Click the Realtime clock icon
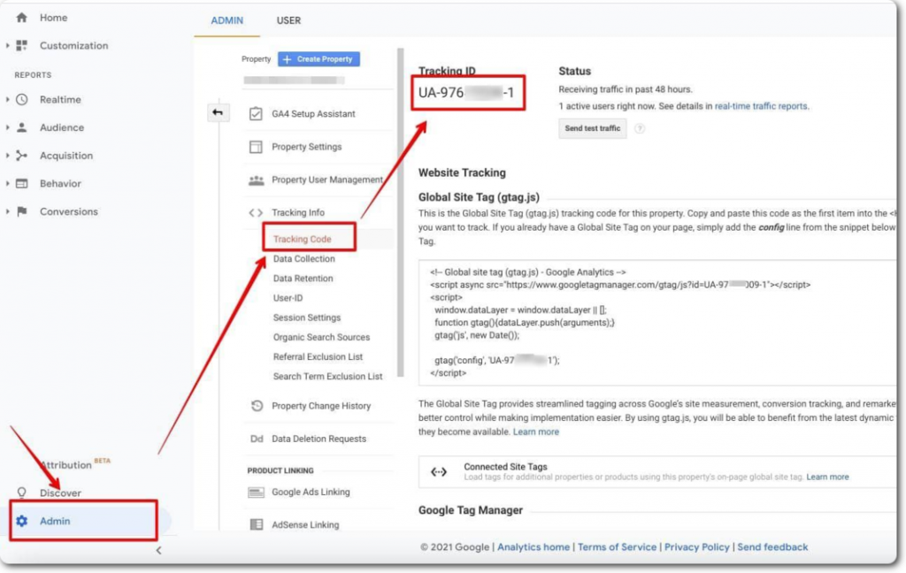Screen dimensions: 906x573 22,100
